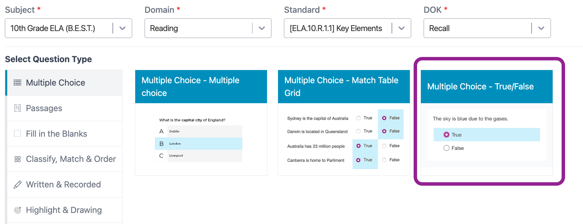Choose False for Sydney is the capital row

(384, 118)
